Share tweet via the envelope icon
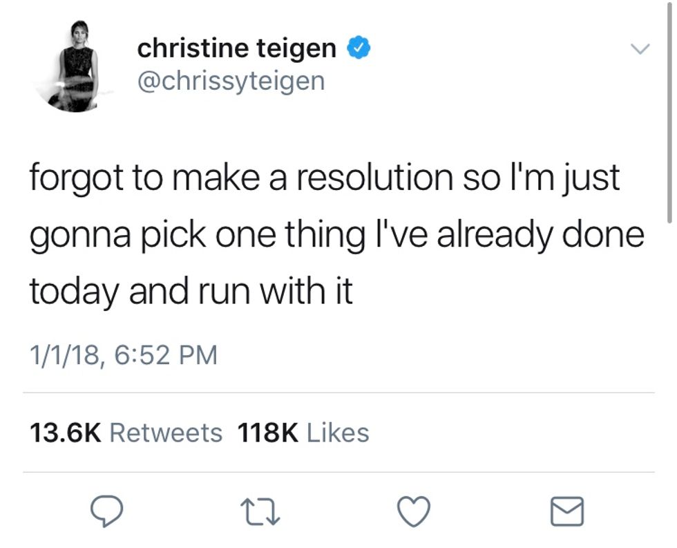The height and width of the screenshot is (548, 677). click(x=567, y=512)
